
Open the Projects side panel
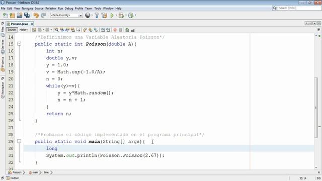(x=3, y=64)
